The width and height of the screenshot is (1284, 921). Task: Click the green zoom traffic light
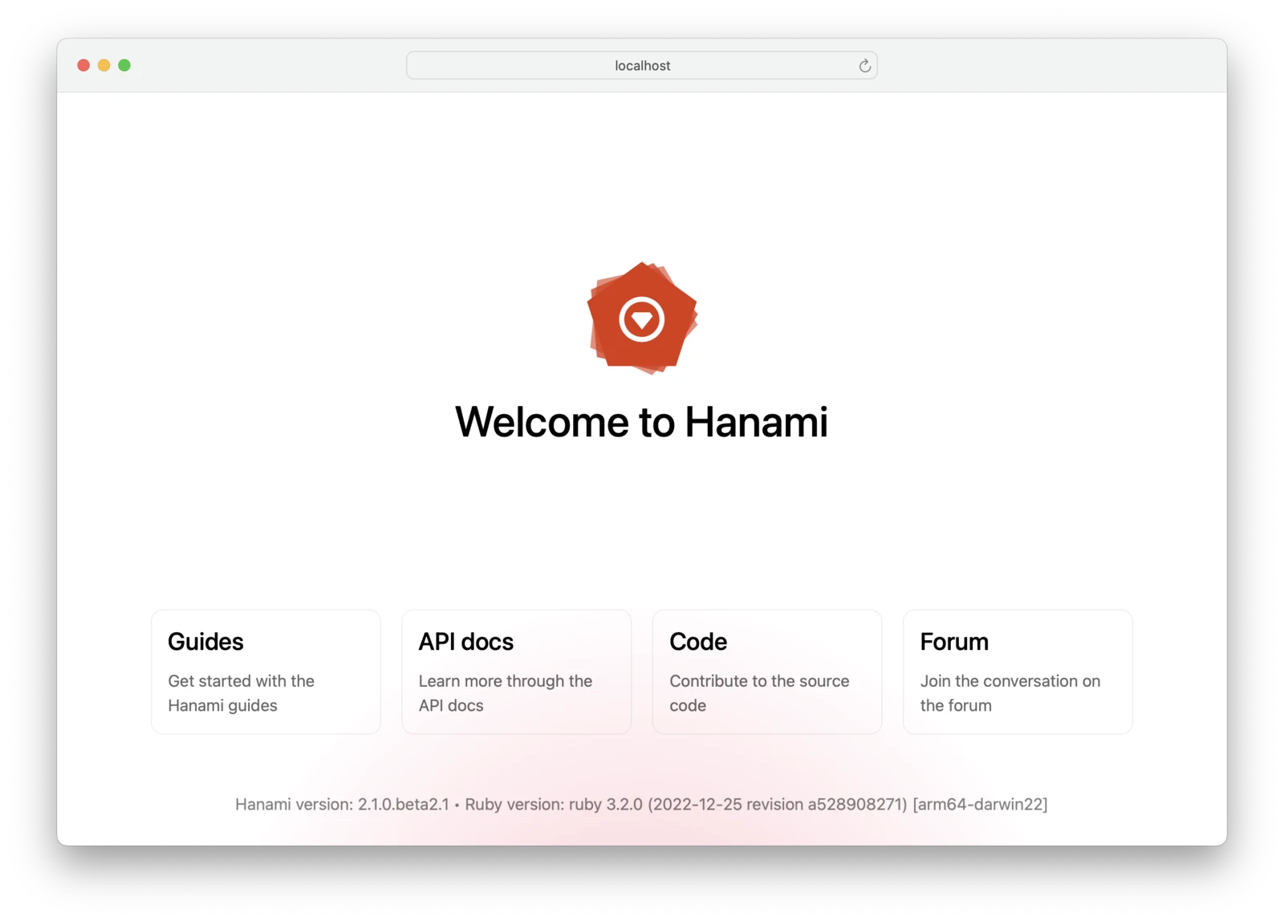pos(124,65)
